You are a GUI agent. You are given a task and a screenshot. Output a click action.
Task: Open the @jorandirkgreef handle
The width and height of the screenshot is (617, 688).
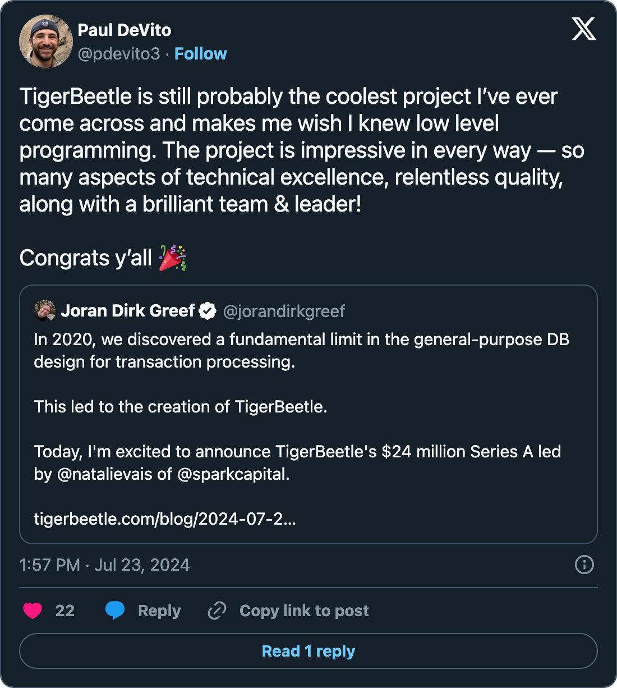click(x=284, y=311)
